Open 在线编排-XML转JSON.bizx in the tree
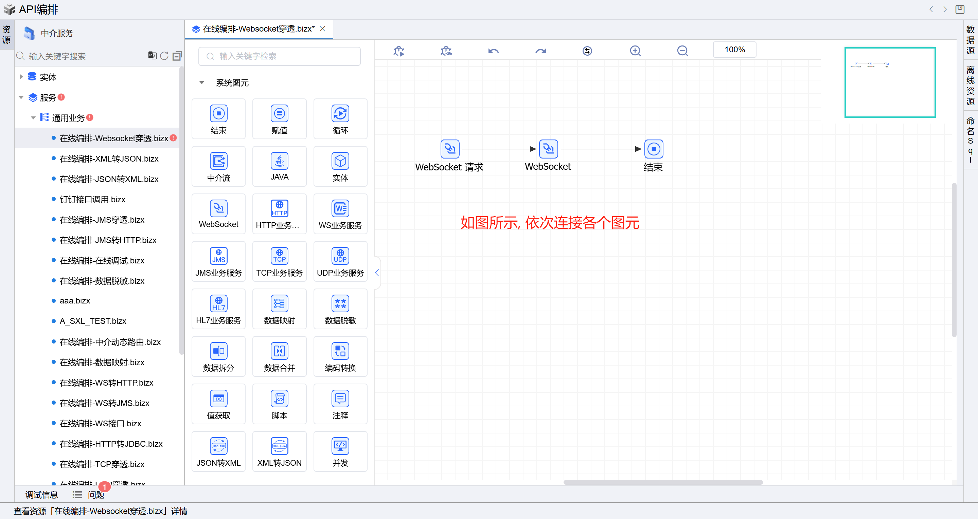This screenshot has width=978, height=519. (109, 159)
